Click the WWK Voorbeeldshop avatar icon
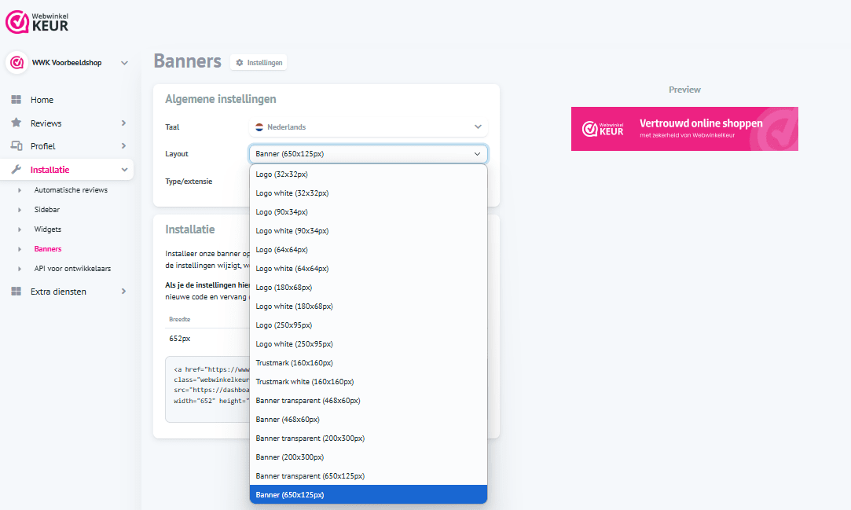The image size is (851, 510). (16, 63)
